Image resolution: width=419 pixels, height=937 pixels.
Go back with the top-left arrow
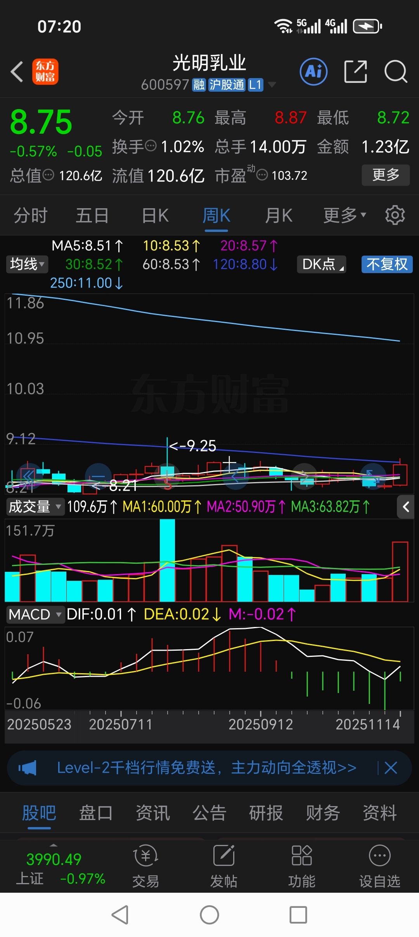[17, 72]
